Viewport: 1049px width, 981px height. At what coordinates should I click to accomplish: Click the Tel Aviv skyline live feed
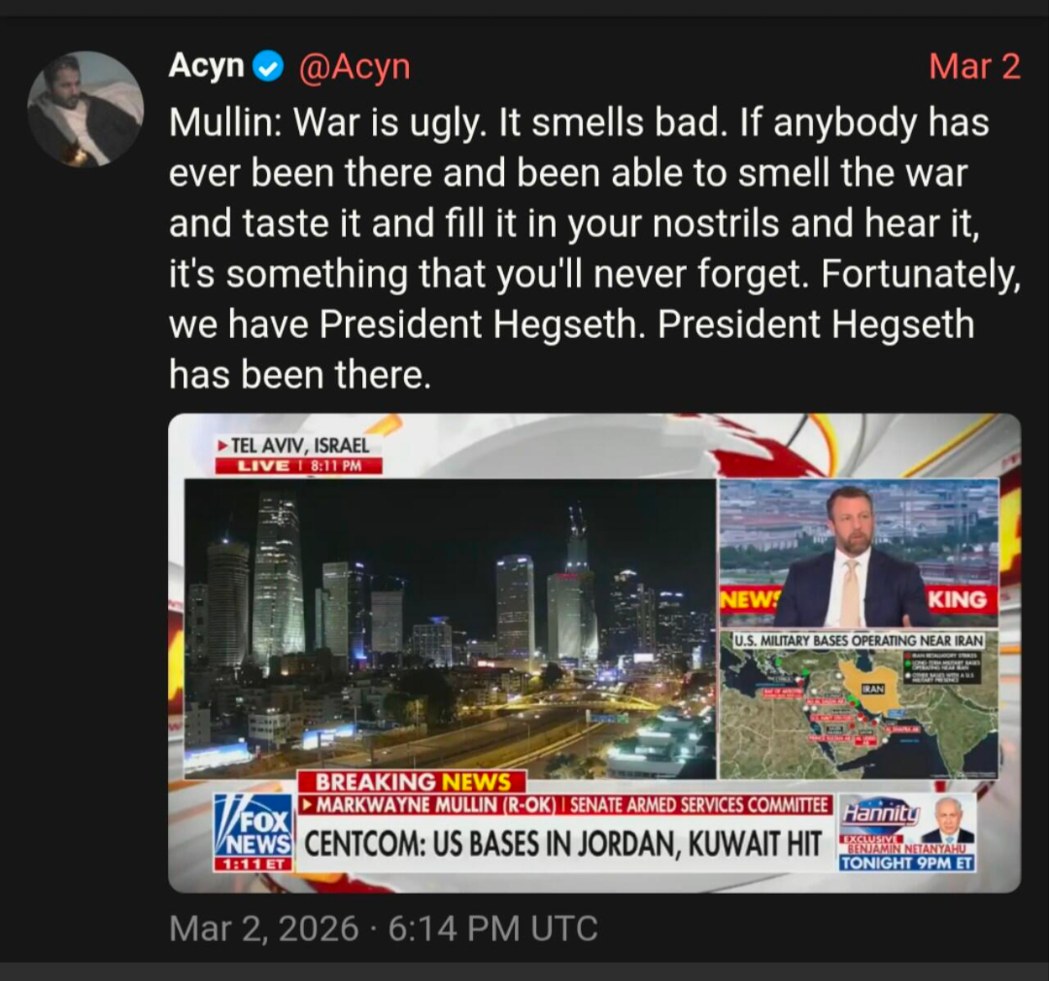click(x=451, y=628)
